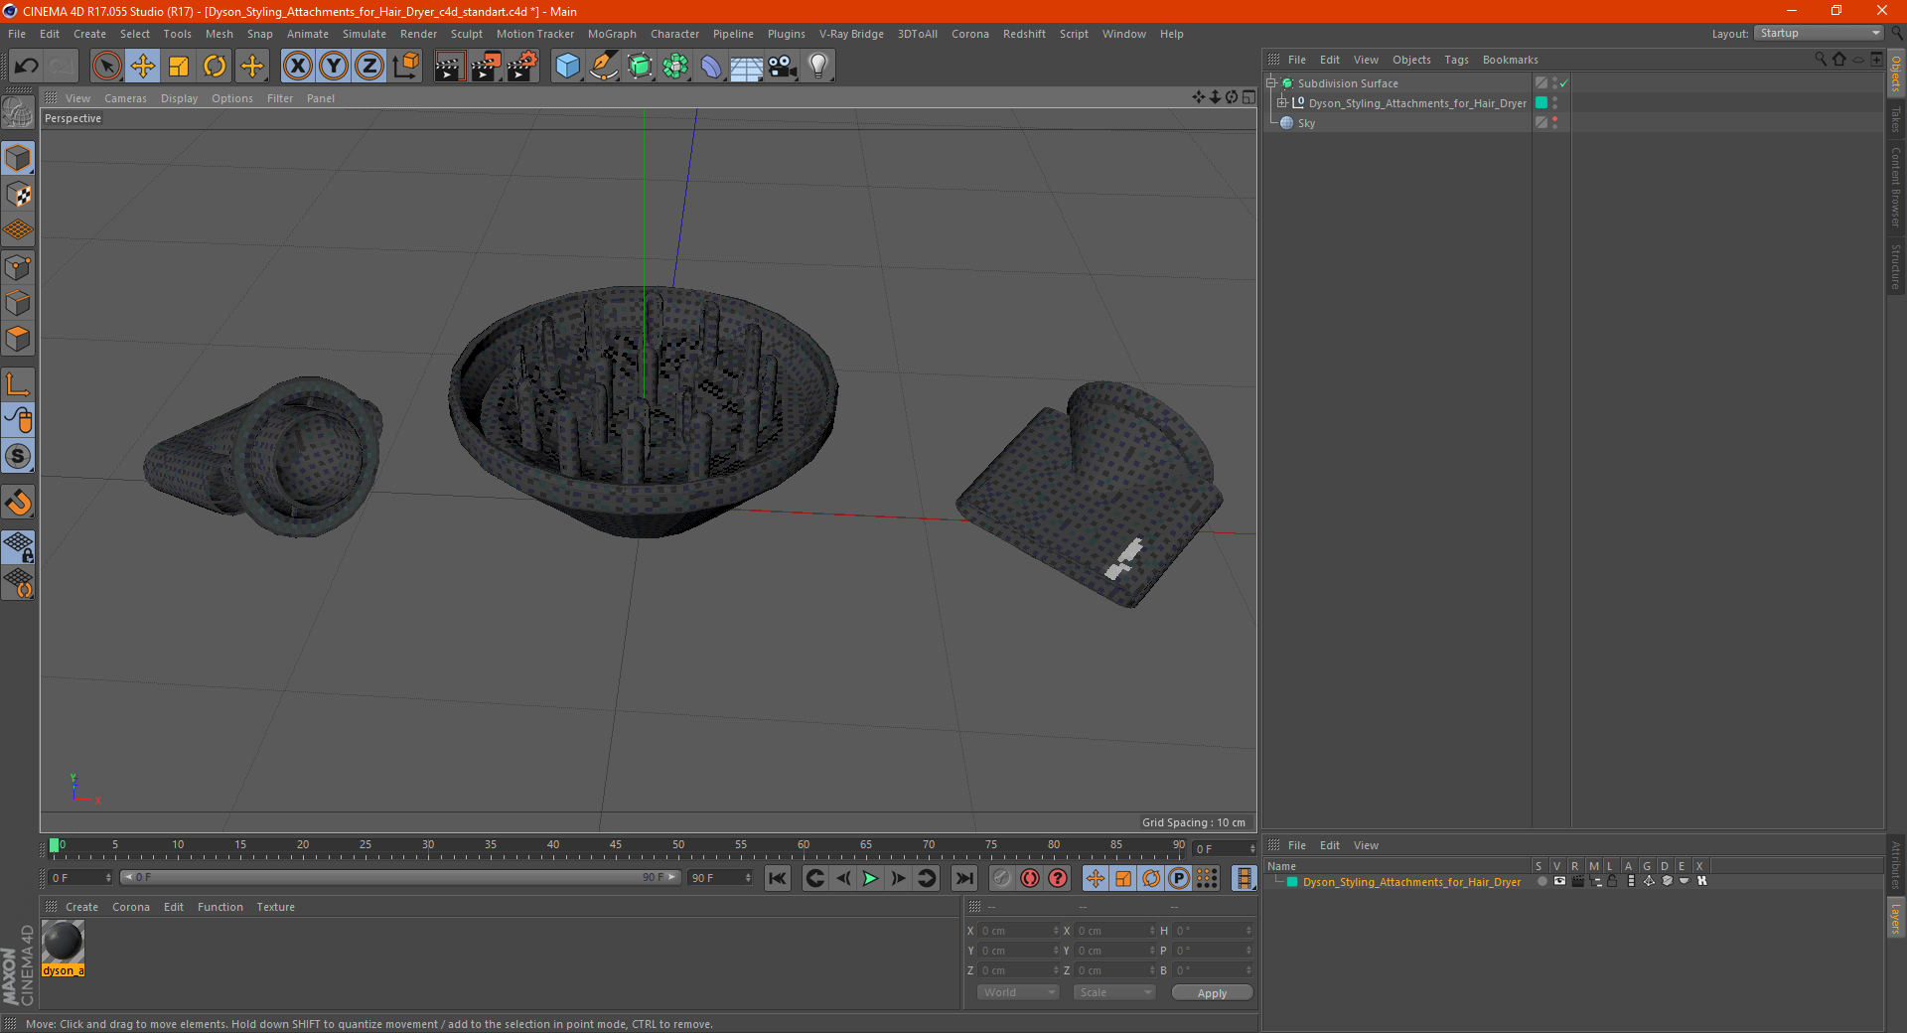Screen dimensions: 1907x1033
Task: Open World coordinate dropdown
Action: (1018, 992)
